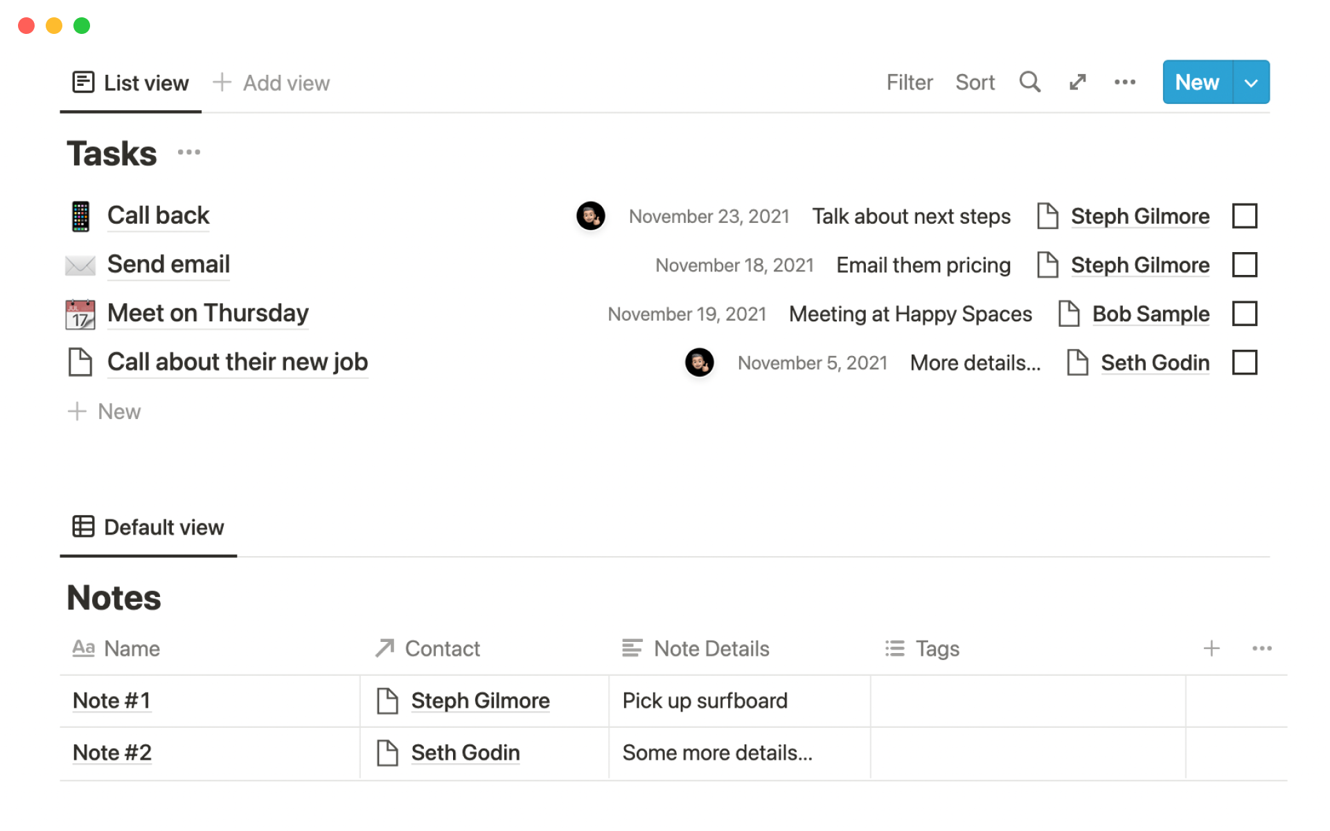Click the avatar on Call back row
The width and height of the screenshot is (1330, 831).
tap(590, 216)
